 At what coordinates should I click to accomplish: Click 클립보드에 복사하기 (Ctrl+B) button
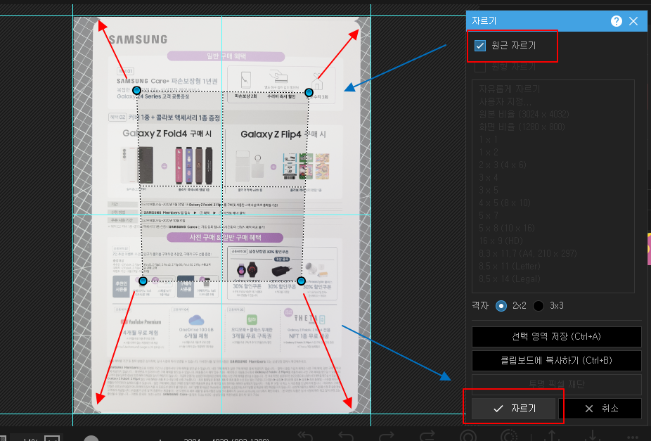[556, 360]
